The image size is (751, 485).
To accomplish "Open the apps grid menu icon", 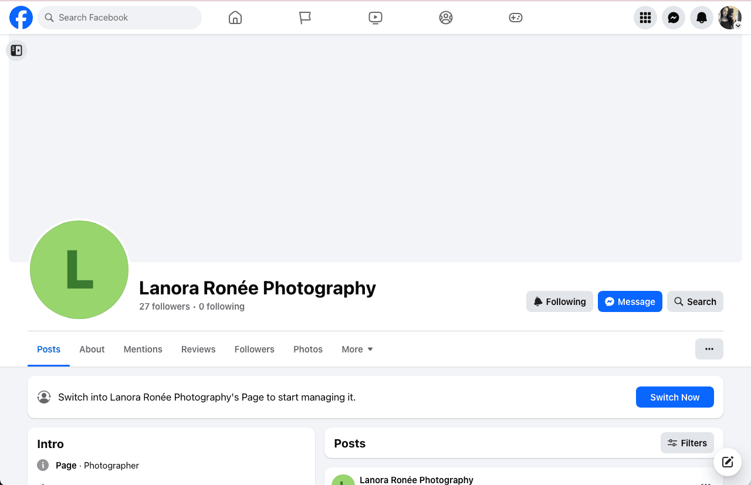I will (x=645, y=18).
